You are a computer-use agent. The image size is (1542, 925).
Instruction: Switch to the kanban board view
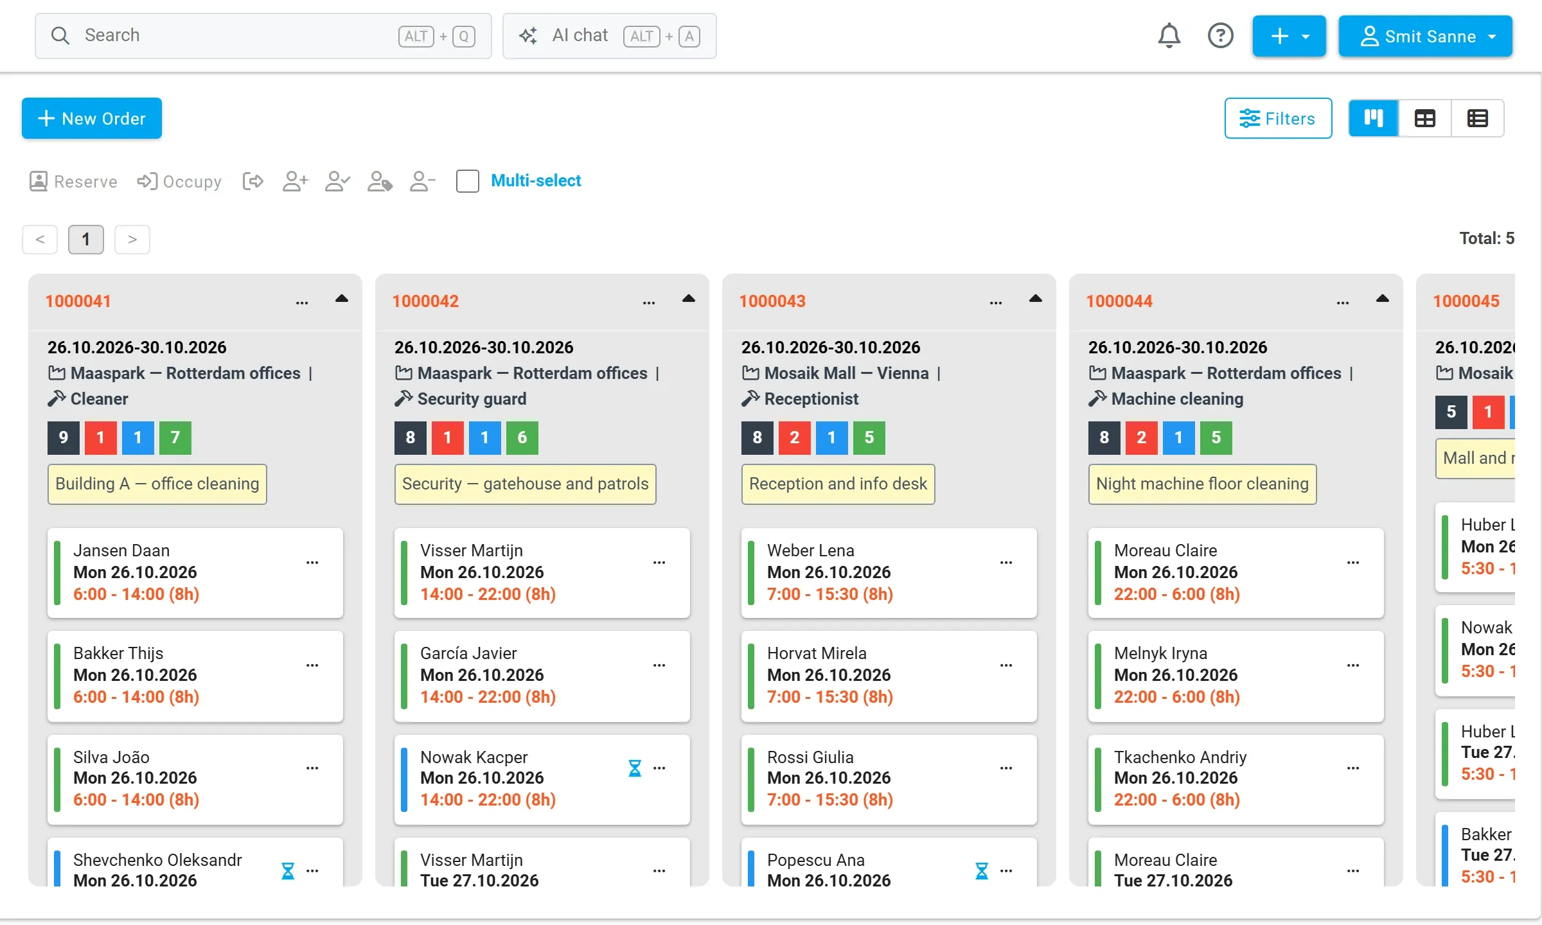(x=1373, y=118)
